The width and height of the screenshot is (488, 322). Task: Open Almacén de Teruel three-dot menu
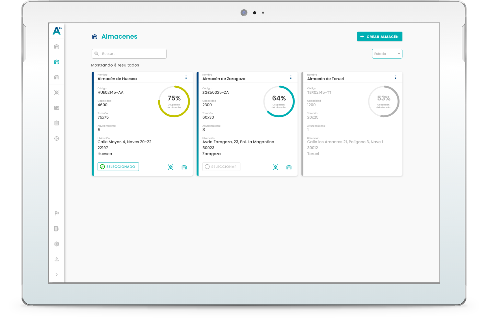(396, 77)
